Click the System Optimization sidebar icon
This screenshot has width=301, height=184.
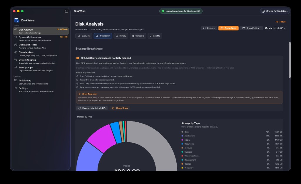[x=16, y=37]
